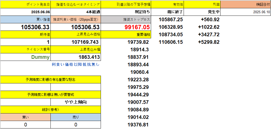Click the blue 利食い価格以降抵抗無し text
This screenshot has height=129, width=271.
pyautogui.click(x=76, y=64)
